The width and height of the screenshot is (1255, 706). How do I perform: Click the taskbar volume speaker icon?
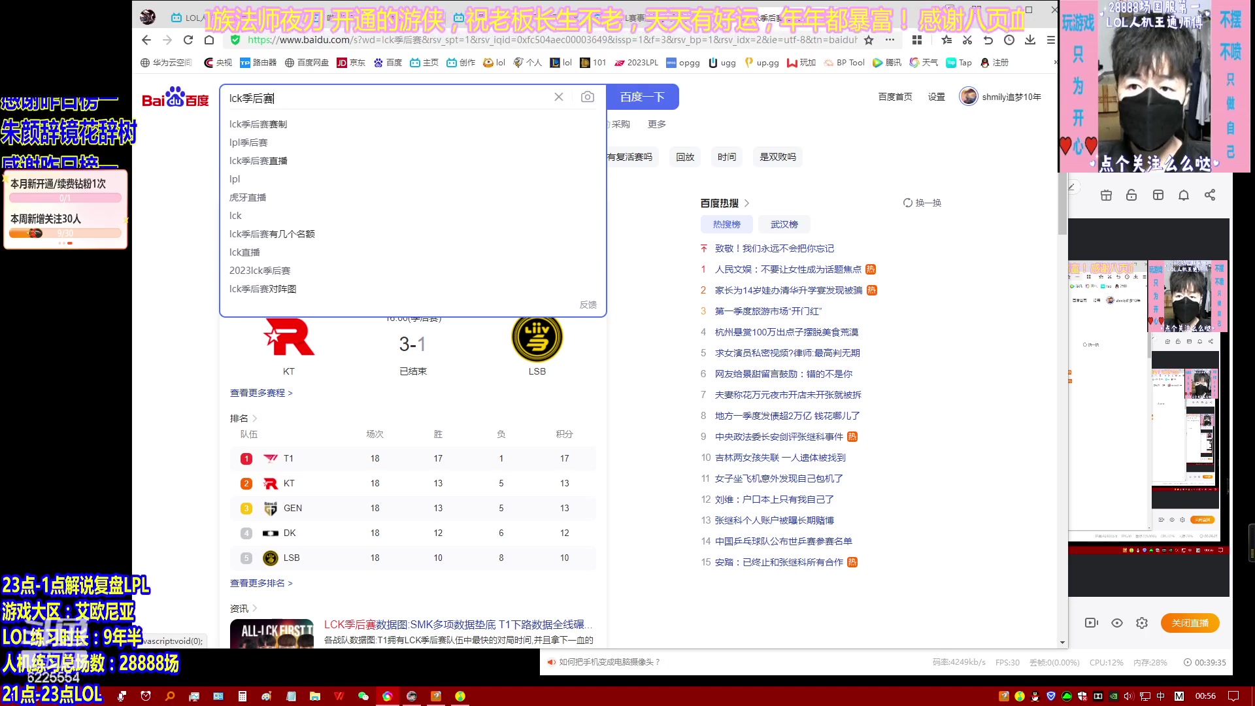click(1129, 696)
